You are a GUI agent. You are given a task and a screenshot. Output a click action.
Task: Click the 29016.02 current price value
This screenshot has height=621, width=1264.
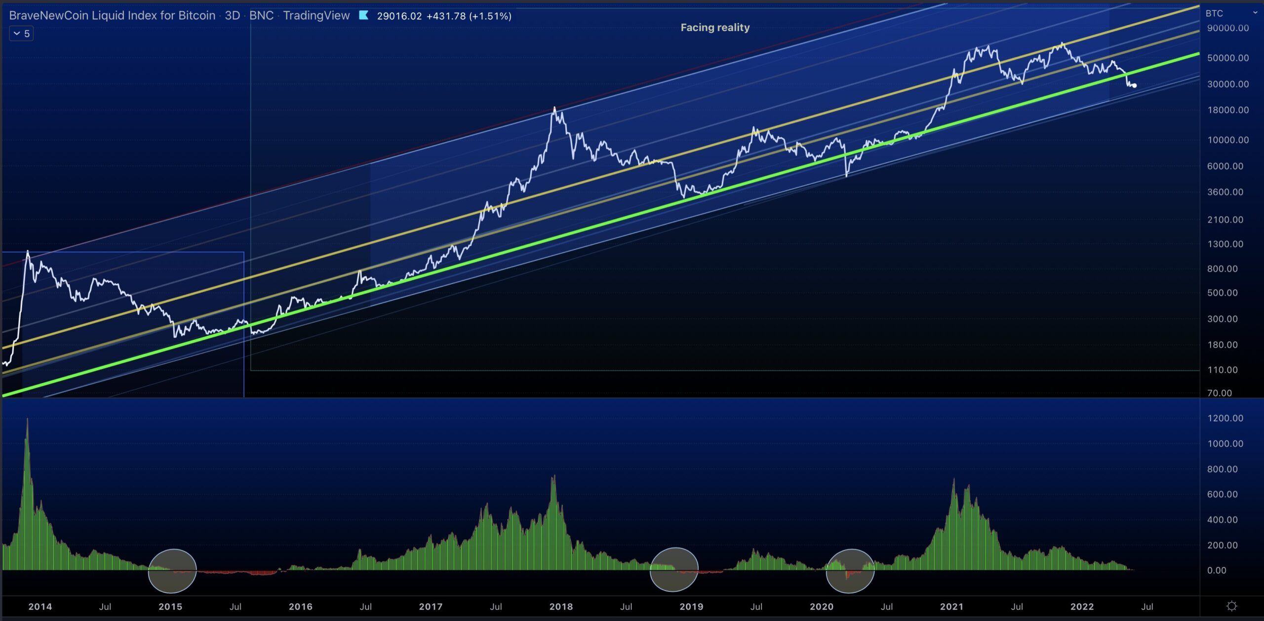click(x=399, y=16)
